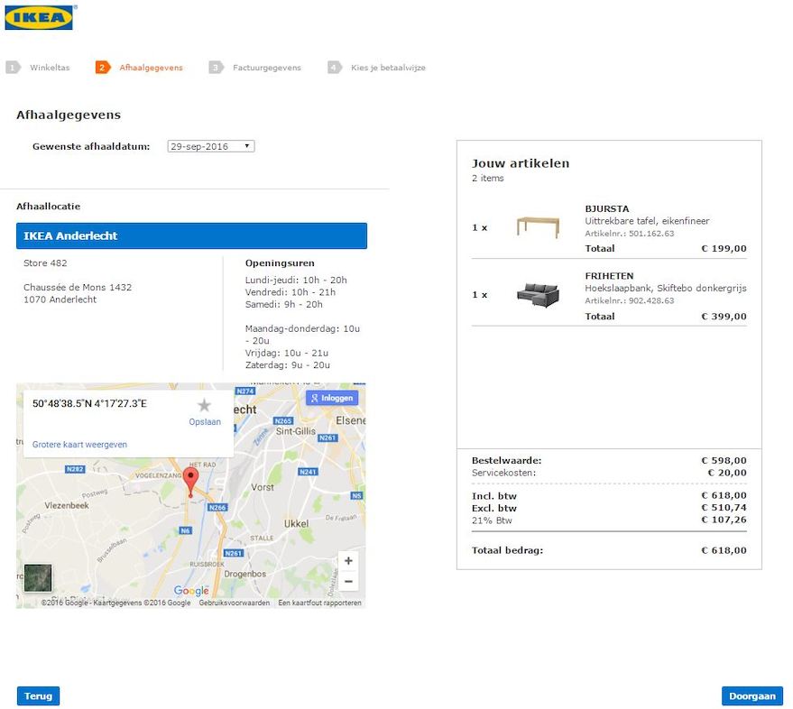Click the Vlezenbeek label on the map

67,505
